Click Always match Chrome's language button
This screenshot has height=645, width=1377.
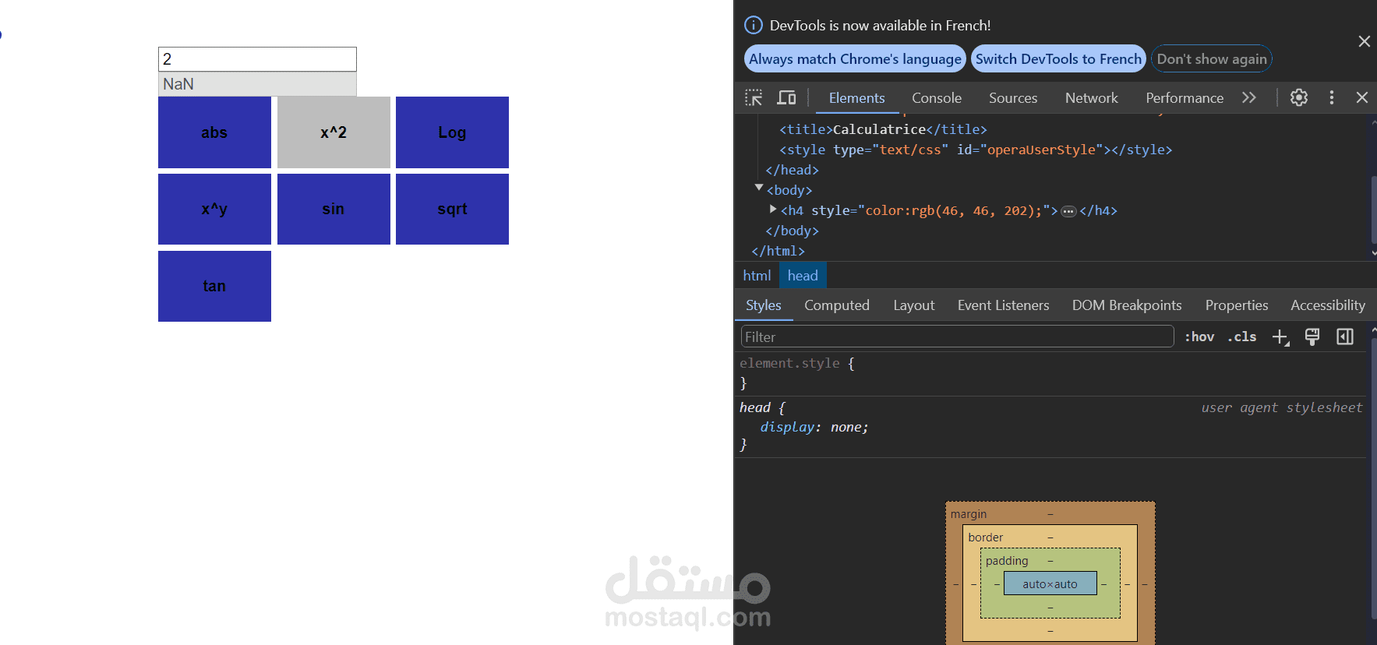(x=855, y=59)
